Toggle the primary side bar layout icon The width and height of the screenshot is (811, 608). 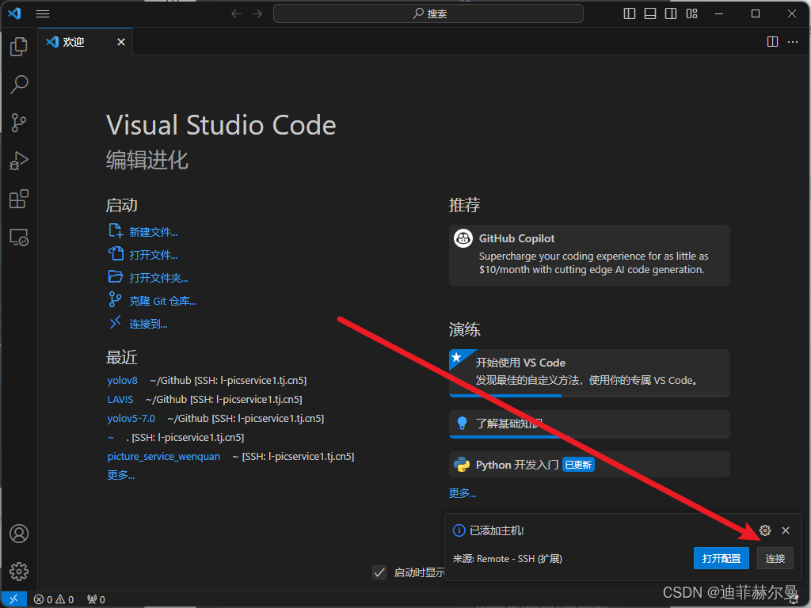[x=630, y=14]
